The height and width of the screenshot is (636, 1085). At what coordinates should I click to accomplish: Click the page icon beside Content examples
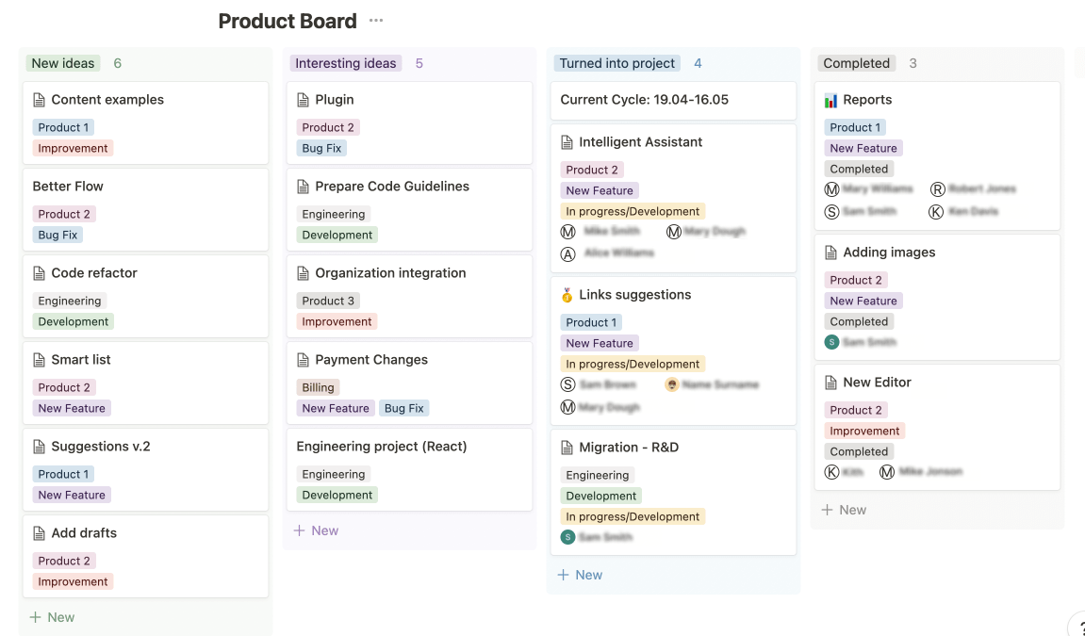(39, 100)
